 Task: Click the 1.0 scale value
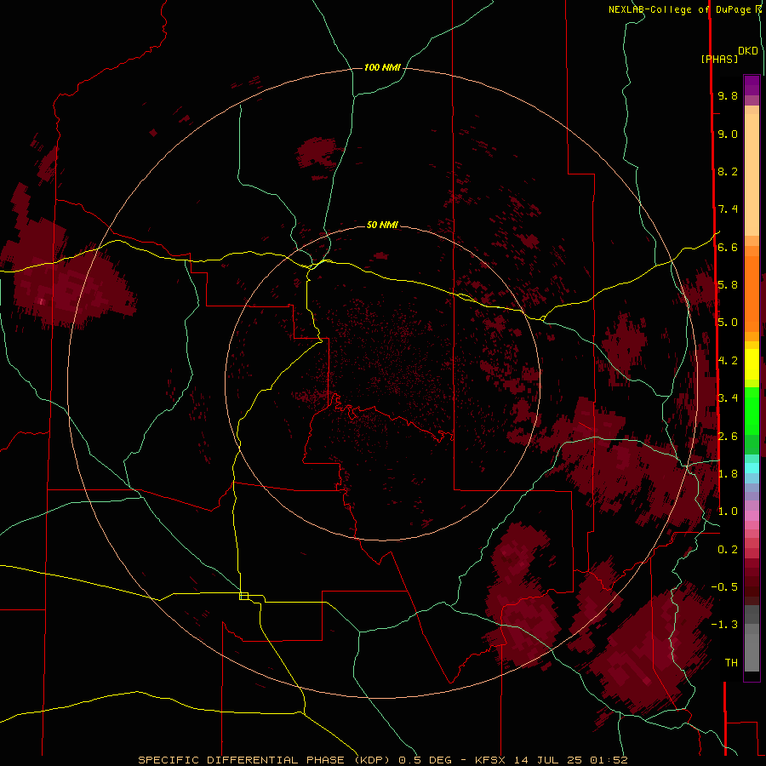(x=728, y=512)
